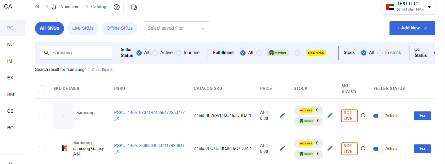Expand the saved filter chevron arrow
This screenshot has height=164, width=445.
point(203,28)
